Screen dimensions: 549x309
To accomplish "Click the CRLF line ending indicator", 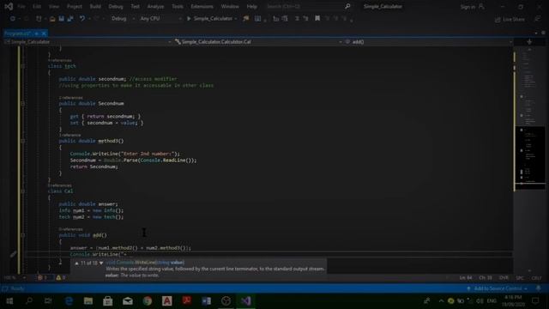I will 536,278.
